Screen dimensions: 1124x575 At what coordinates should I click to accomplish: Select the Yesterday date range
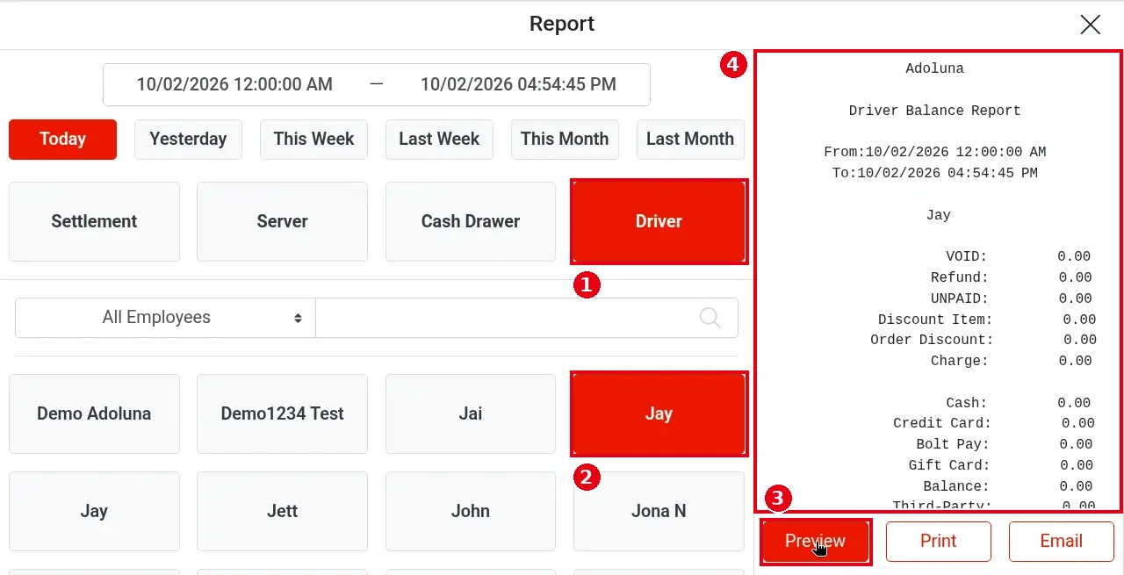coord(188,139)
